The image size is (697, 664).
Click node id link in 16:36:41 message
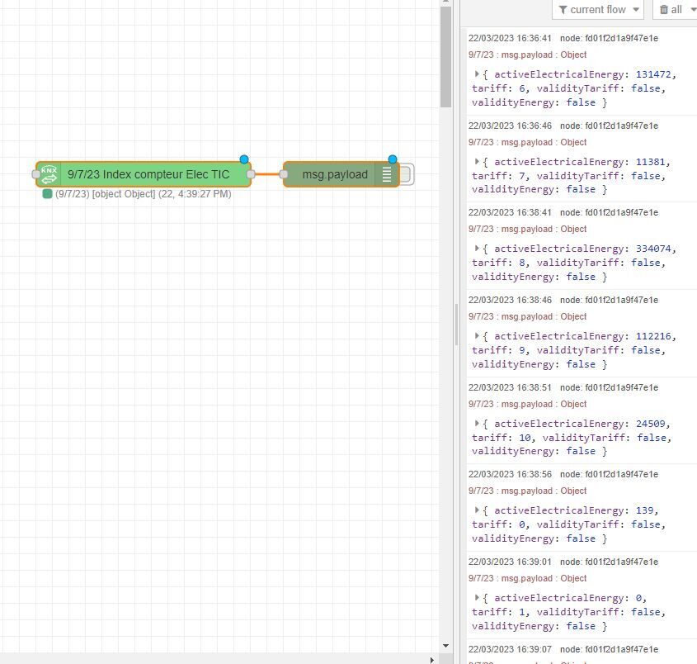pyautogui.click(x=609, y=38)
